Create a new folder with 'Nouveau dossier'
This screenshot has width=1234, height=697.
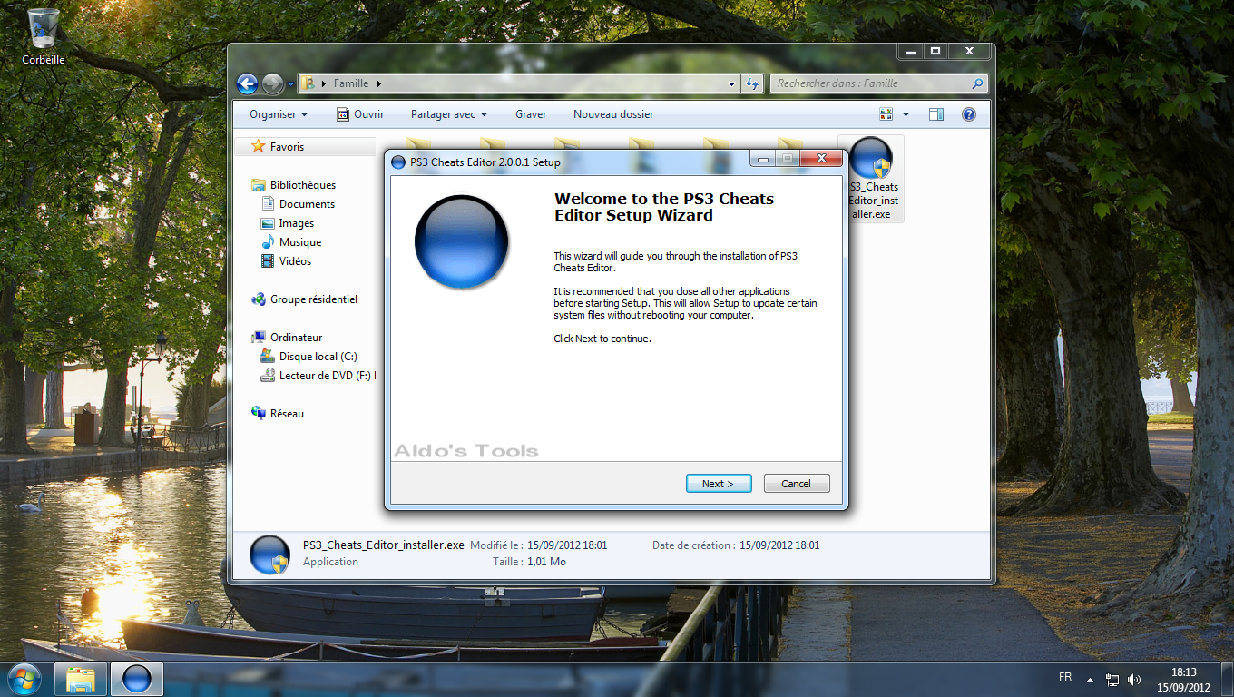coord(613,114)
